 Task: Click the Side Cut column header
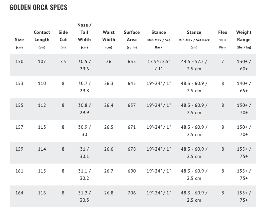[x=63, y=36]
